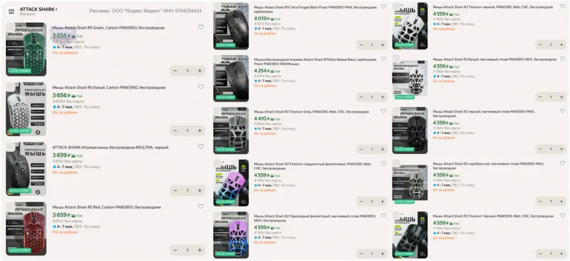Decrease quantity of R2 черный magnesium mouse
Viewport: 570px width, 261px height.
540,149
